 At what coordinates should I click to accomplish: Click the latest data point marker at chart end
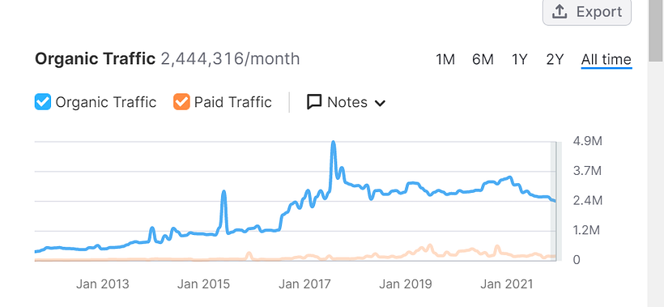(x=555, y=201)
